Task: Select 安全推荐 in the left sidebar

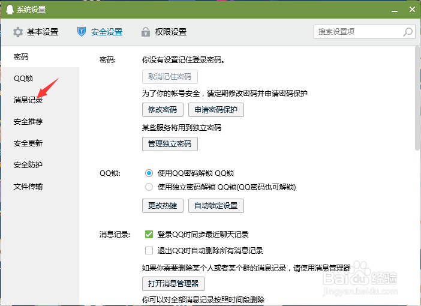Action: (x=40, y=121)
